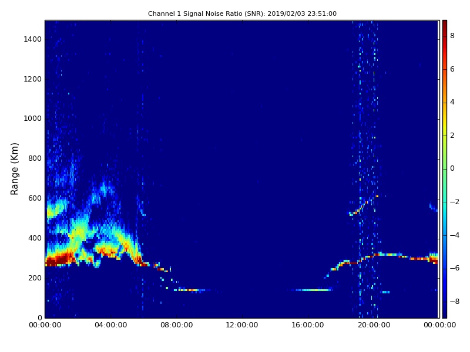Viewport: 470px width, 352px height.
Task: Click the 12:00:00 time axis label
Action: [x=242, y=325]
